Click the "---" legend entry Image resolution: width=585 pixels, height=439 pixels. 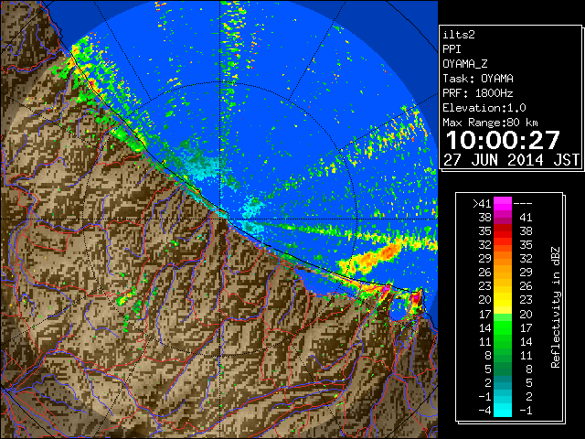(523, 203)
